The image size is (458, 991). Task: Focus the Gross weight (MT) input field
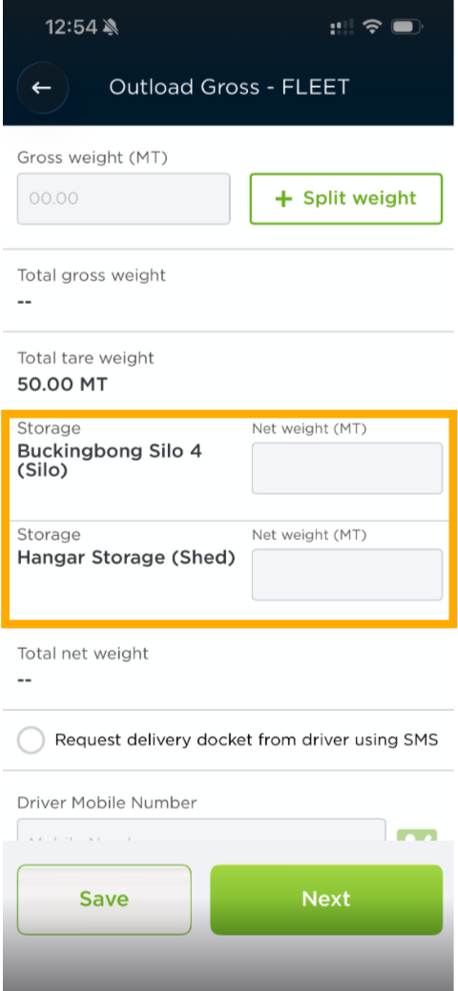click(124, 199)
